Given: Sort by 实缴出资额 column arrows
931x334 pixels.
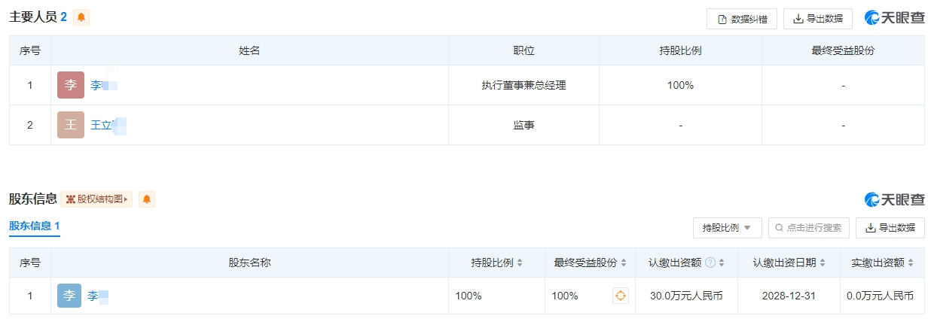Looking at the screenshot, I should coord(911,263).
